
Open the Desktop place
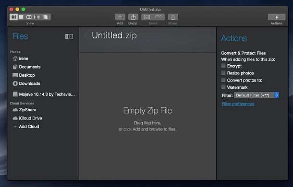tap(24, 75)
